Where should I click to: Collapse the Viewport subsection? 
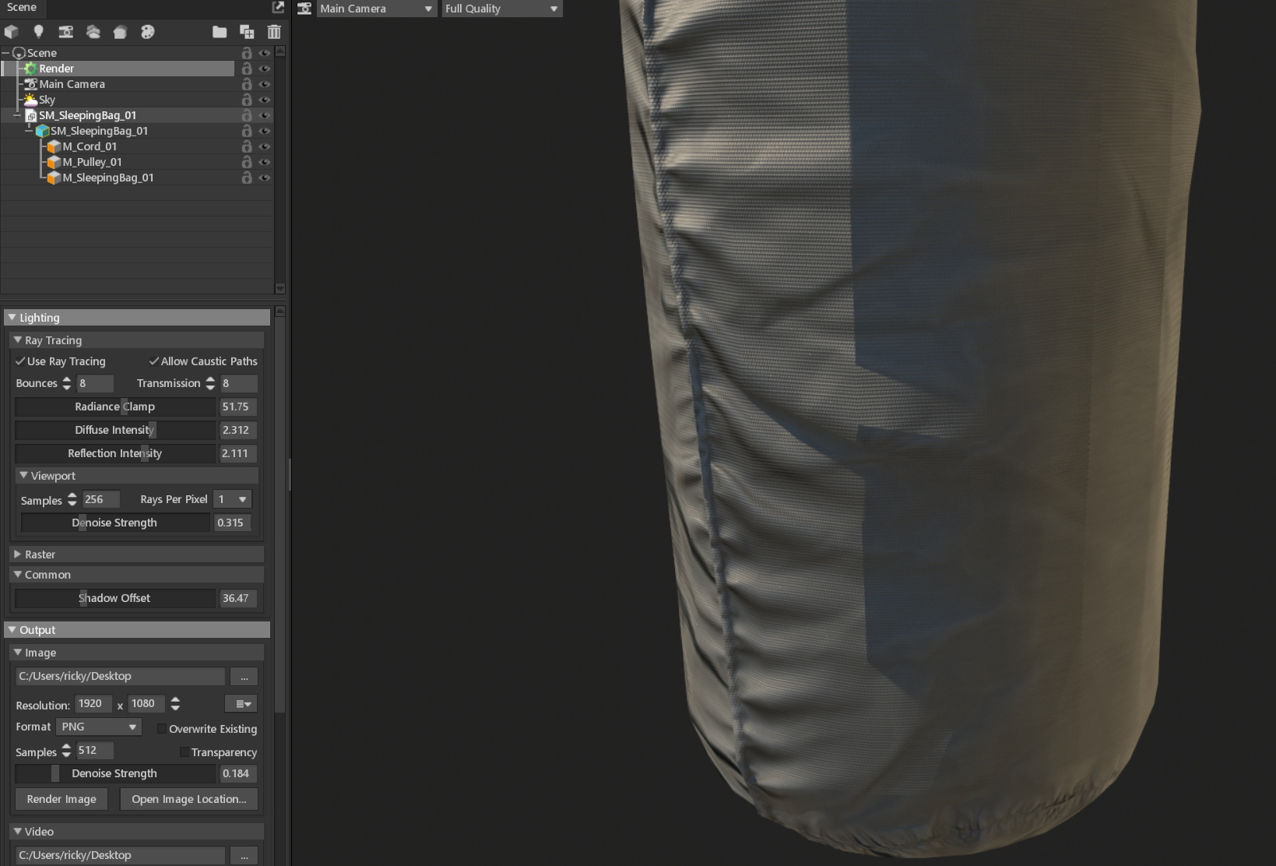point(23,476)
